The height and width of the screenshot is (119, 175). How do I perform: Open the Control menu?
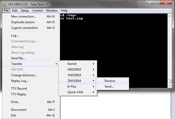click(37, 11)
